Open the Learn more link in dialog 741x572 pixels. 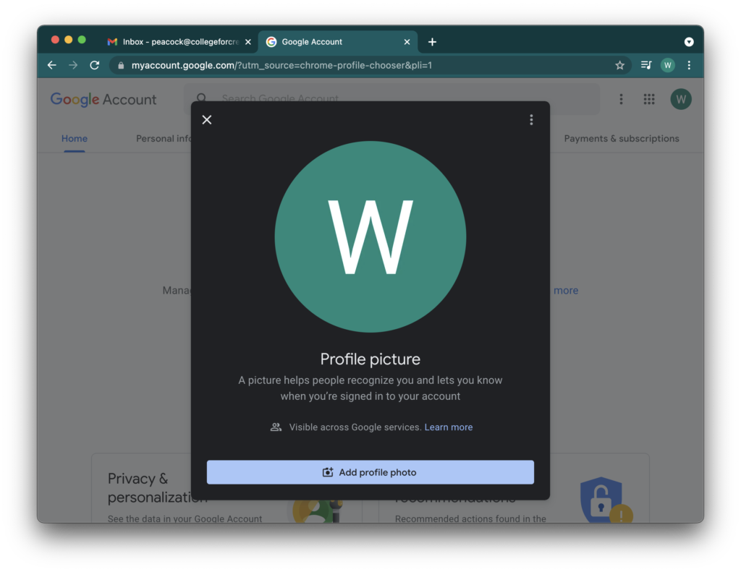pyautogui.click(x=448, y=427)
